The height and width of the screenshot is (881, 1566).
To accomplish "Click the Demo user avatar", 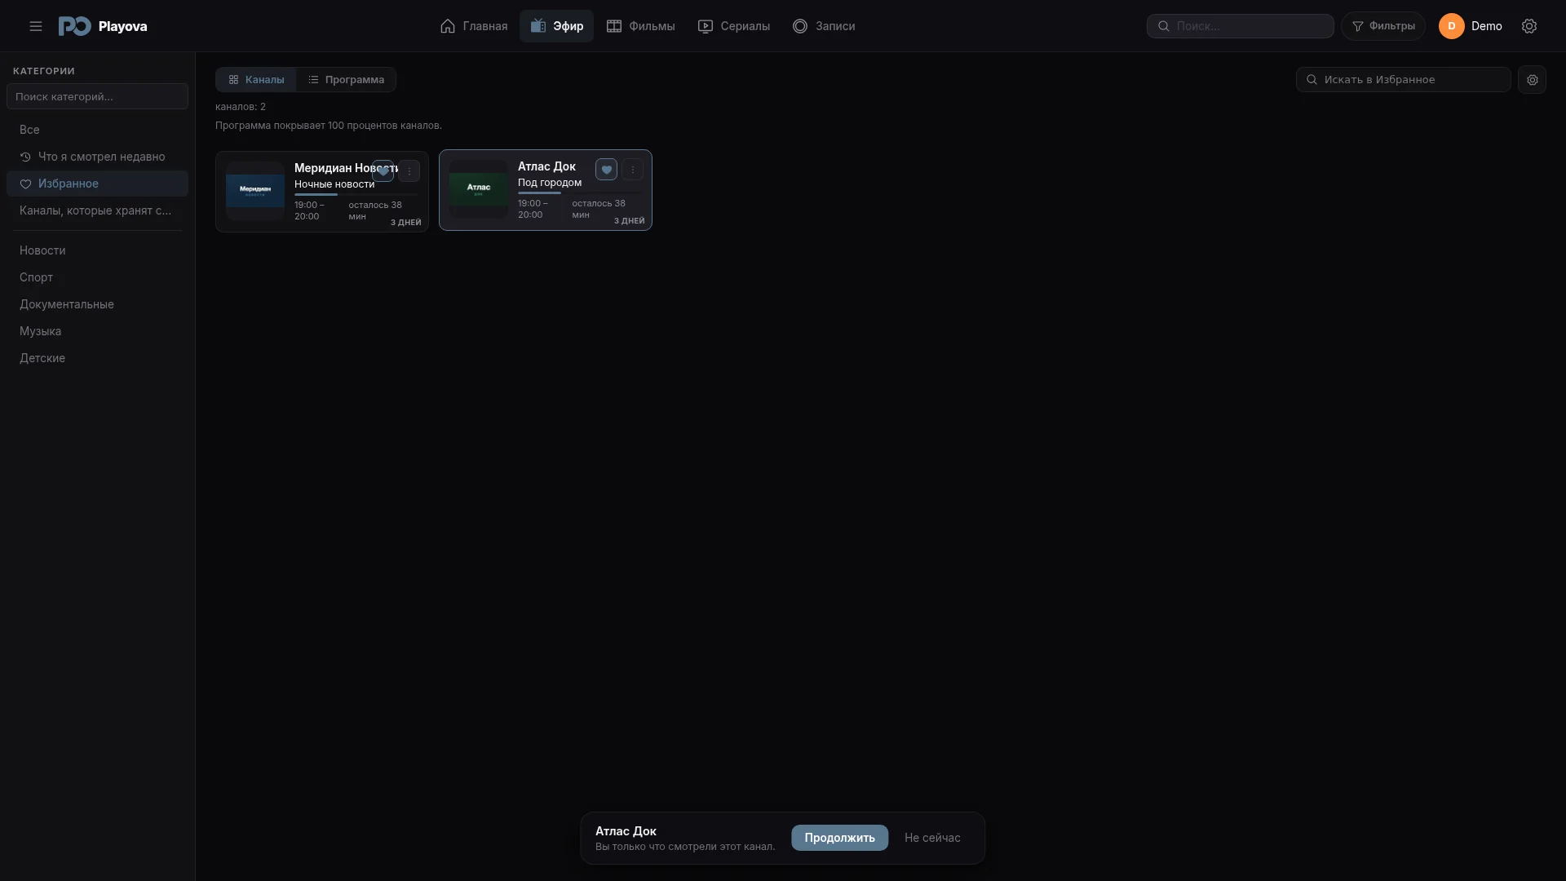I will (1451, 26).
